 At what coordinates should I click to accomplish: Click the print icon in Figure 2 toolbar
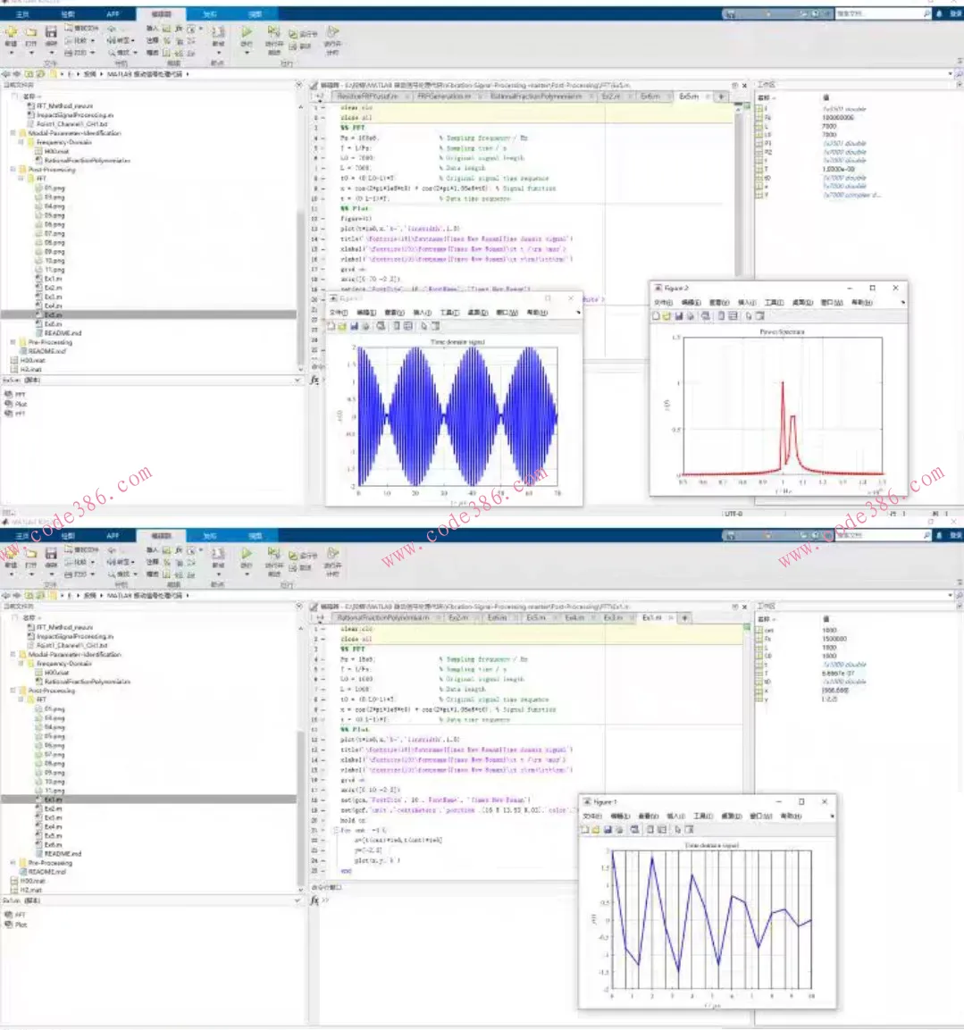pyautogui.click(x=691, y=316)
